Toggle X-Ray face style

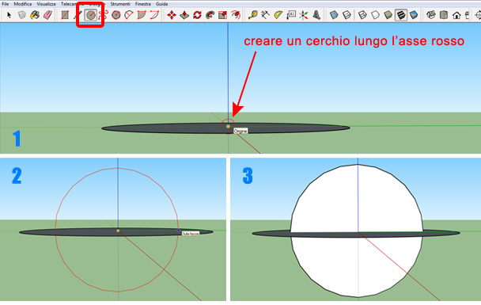[334, 15]
